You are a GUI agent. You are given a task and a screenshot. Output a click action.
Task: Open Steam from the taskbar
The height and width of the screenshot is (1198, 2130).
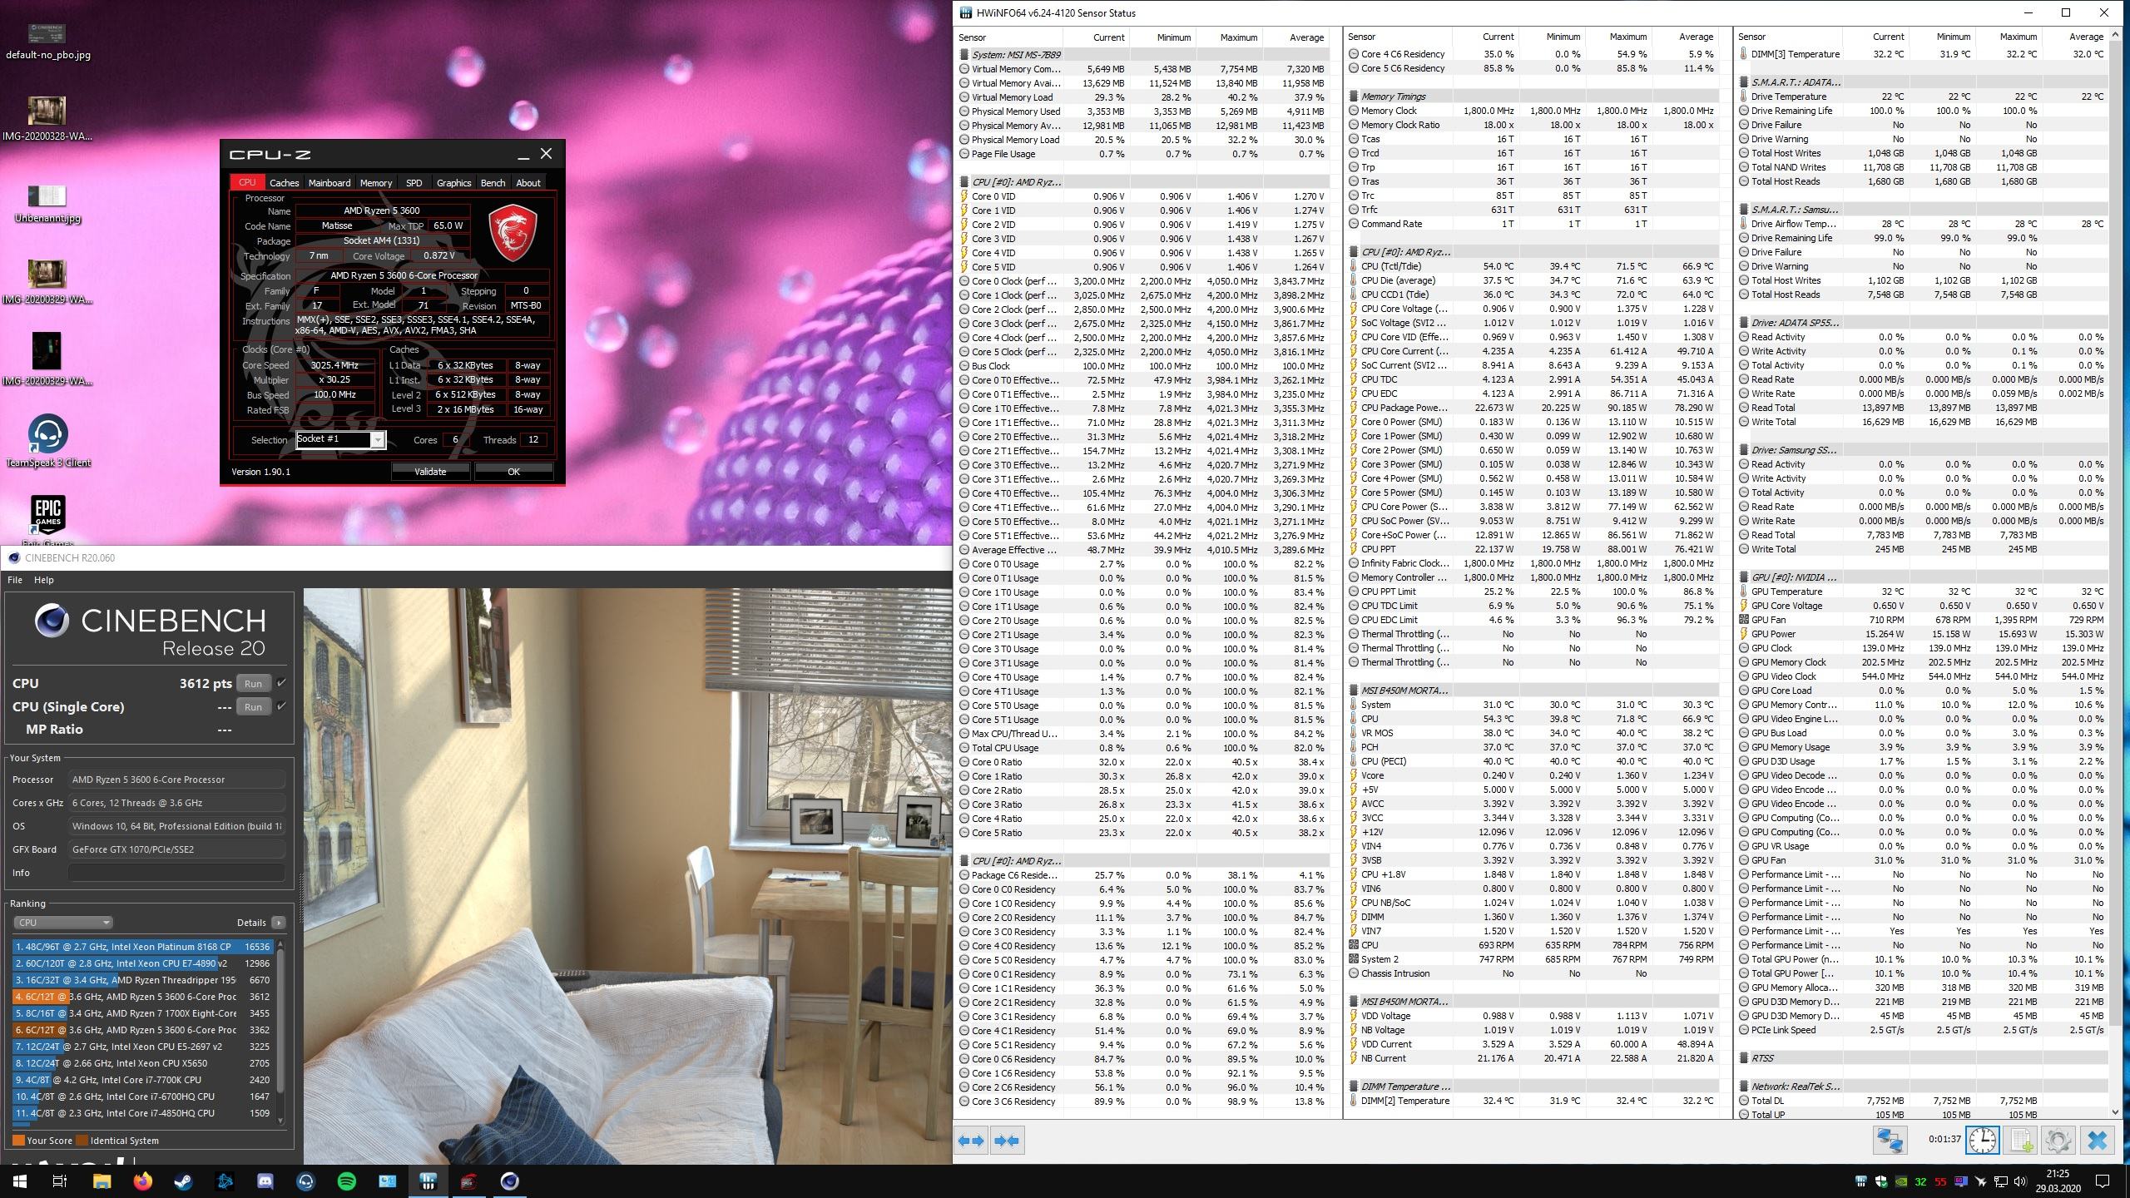183,1181
